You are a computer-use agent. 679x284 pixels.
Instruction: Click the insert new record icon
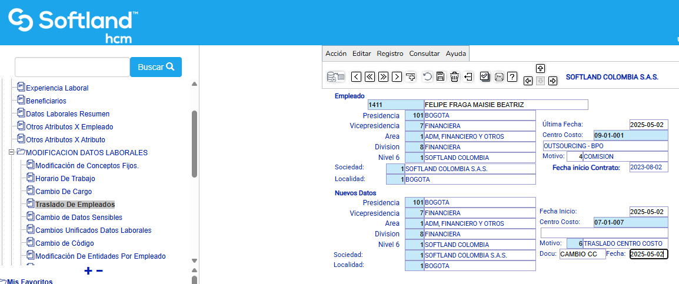pyautogui.click(x=411, y=76)
